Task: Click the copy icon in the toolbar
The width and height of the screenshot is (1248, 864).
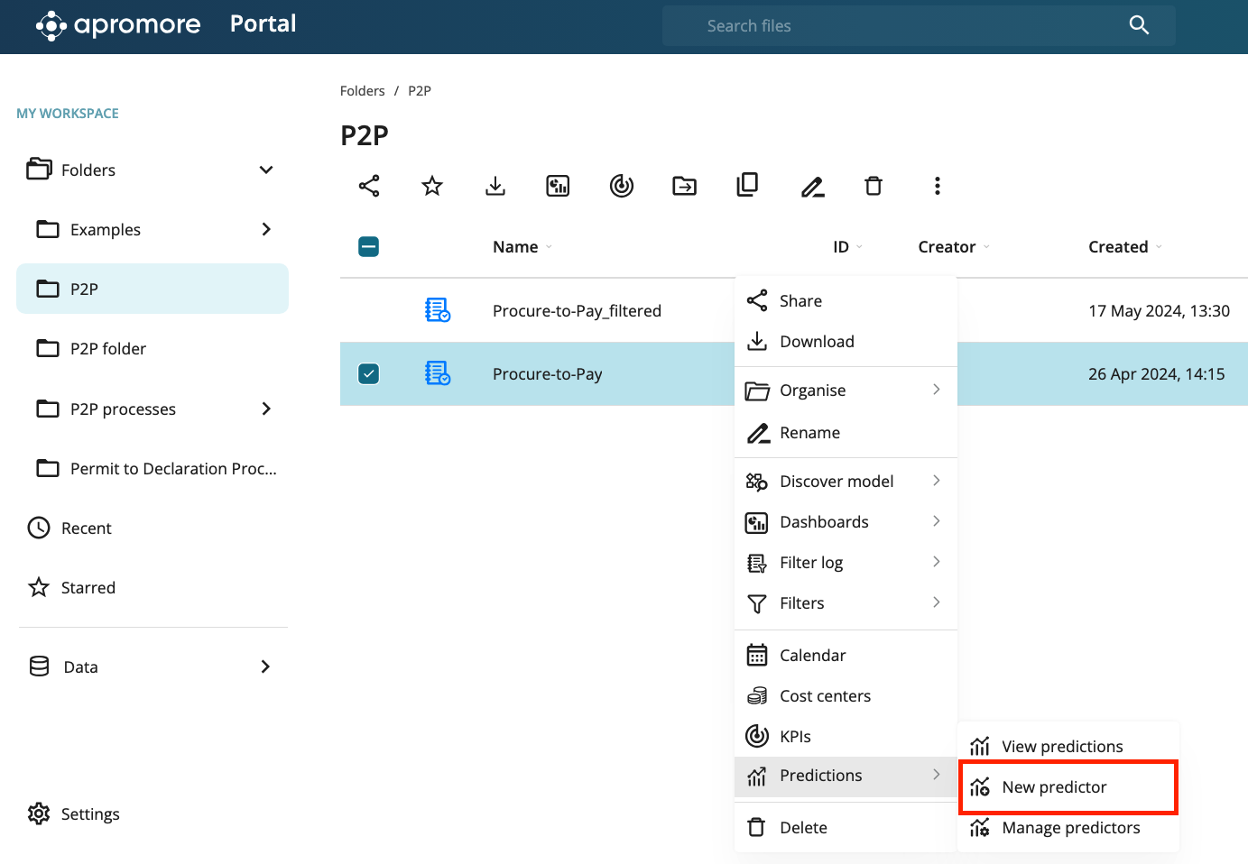Action: click(x=747, y=185)
